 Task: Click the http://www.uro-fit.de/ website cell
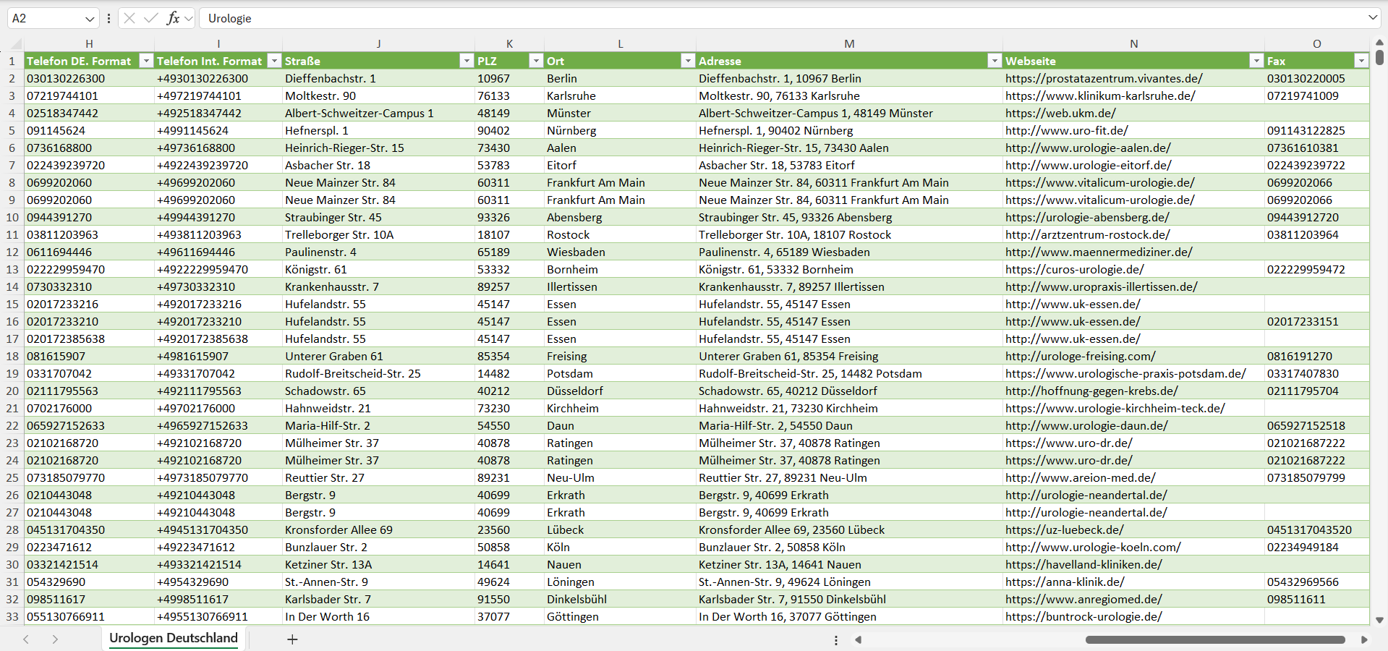pos(1066,130)
